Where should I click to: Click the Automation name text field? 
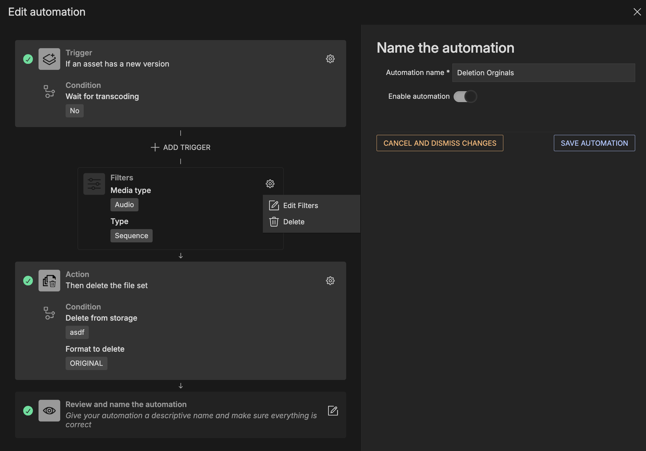[543, 73]
